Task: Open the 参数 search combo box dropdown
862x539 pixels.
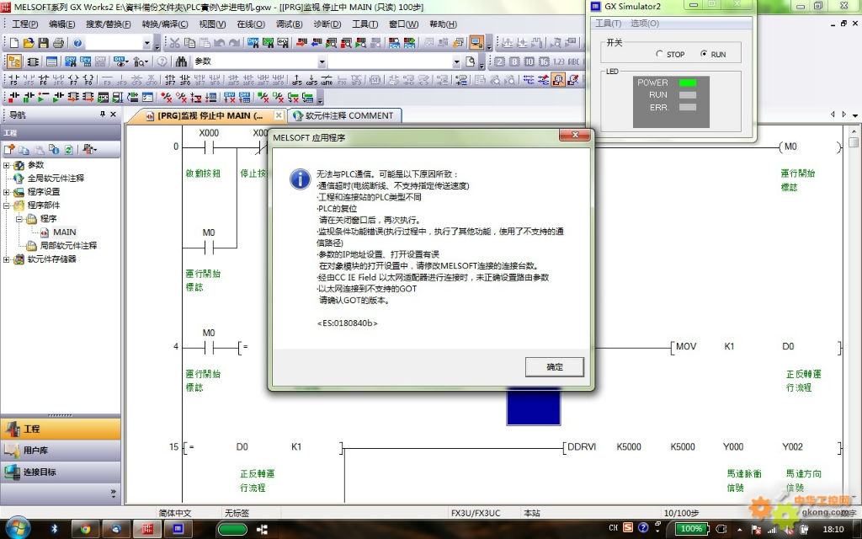Action: pos(322,61)
